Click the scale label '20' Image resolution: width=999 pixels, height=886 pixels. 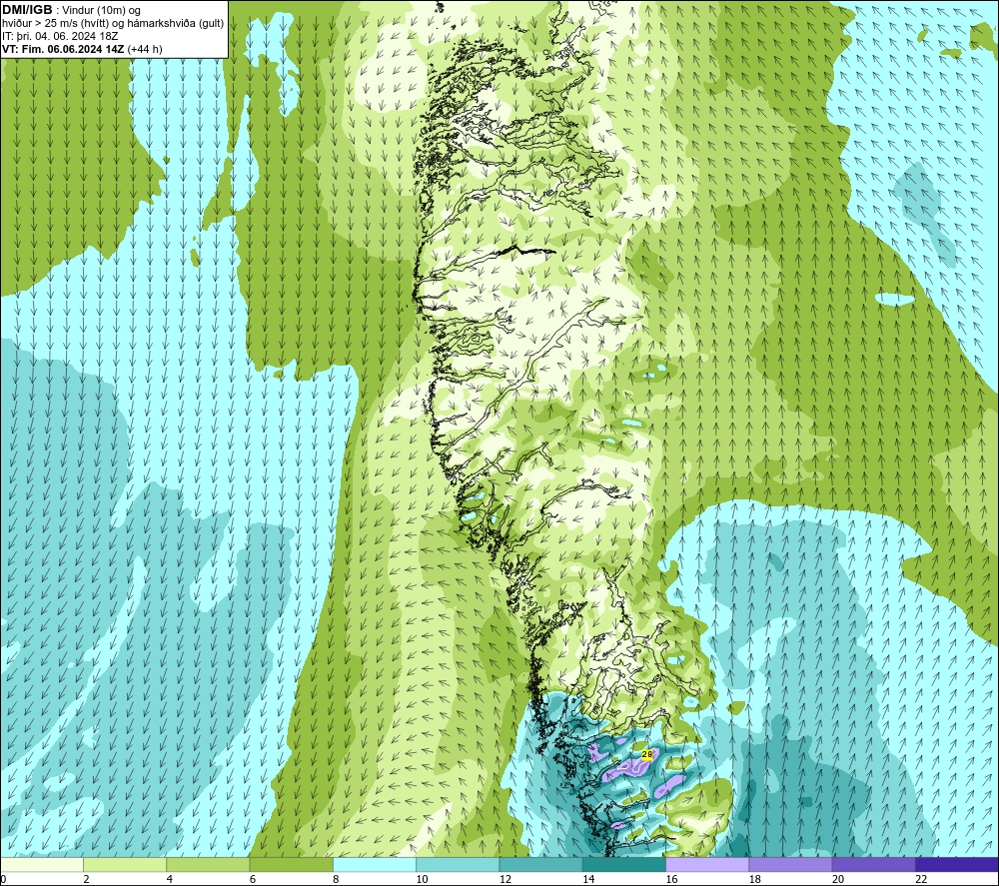pyautogui.click(x=838, y=879)
